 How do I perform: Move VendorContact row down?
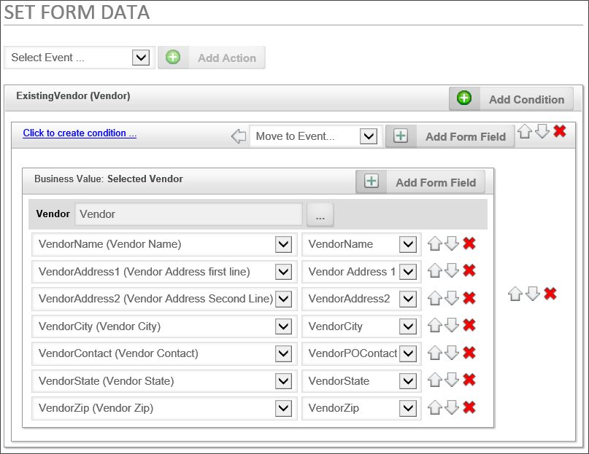pos(452,353)
